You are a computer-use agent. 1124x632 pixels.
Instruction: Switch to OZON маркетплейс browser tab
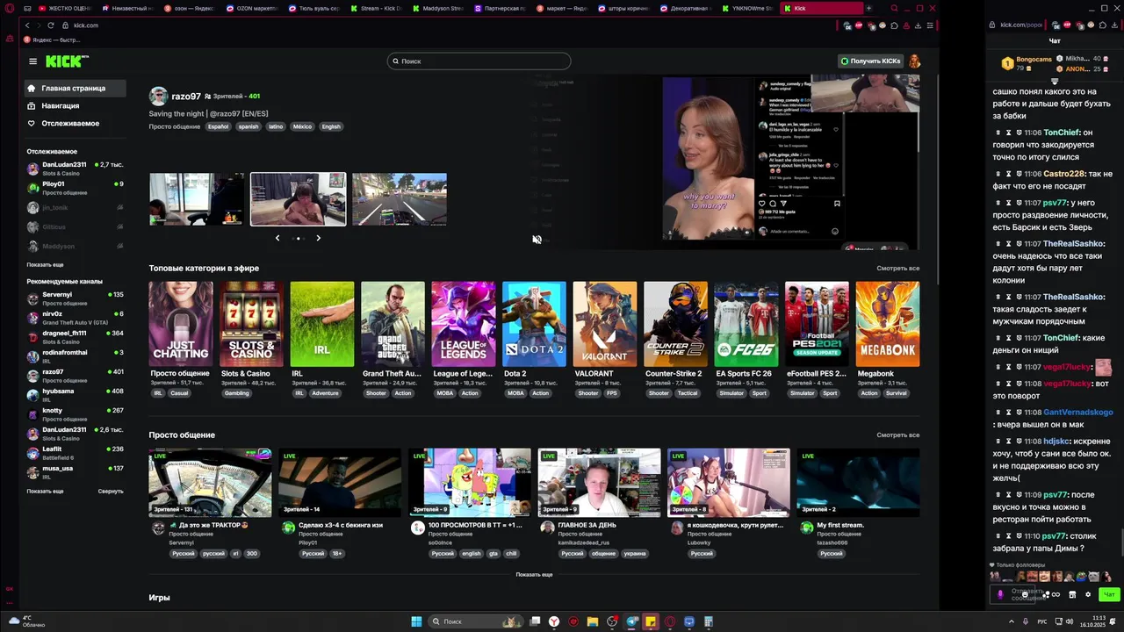pos(250,8)
